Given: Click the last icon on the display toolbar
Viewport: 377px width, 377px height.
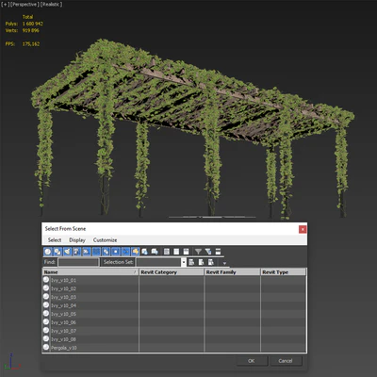Looking at the screenshot, I should [218, 252].
